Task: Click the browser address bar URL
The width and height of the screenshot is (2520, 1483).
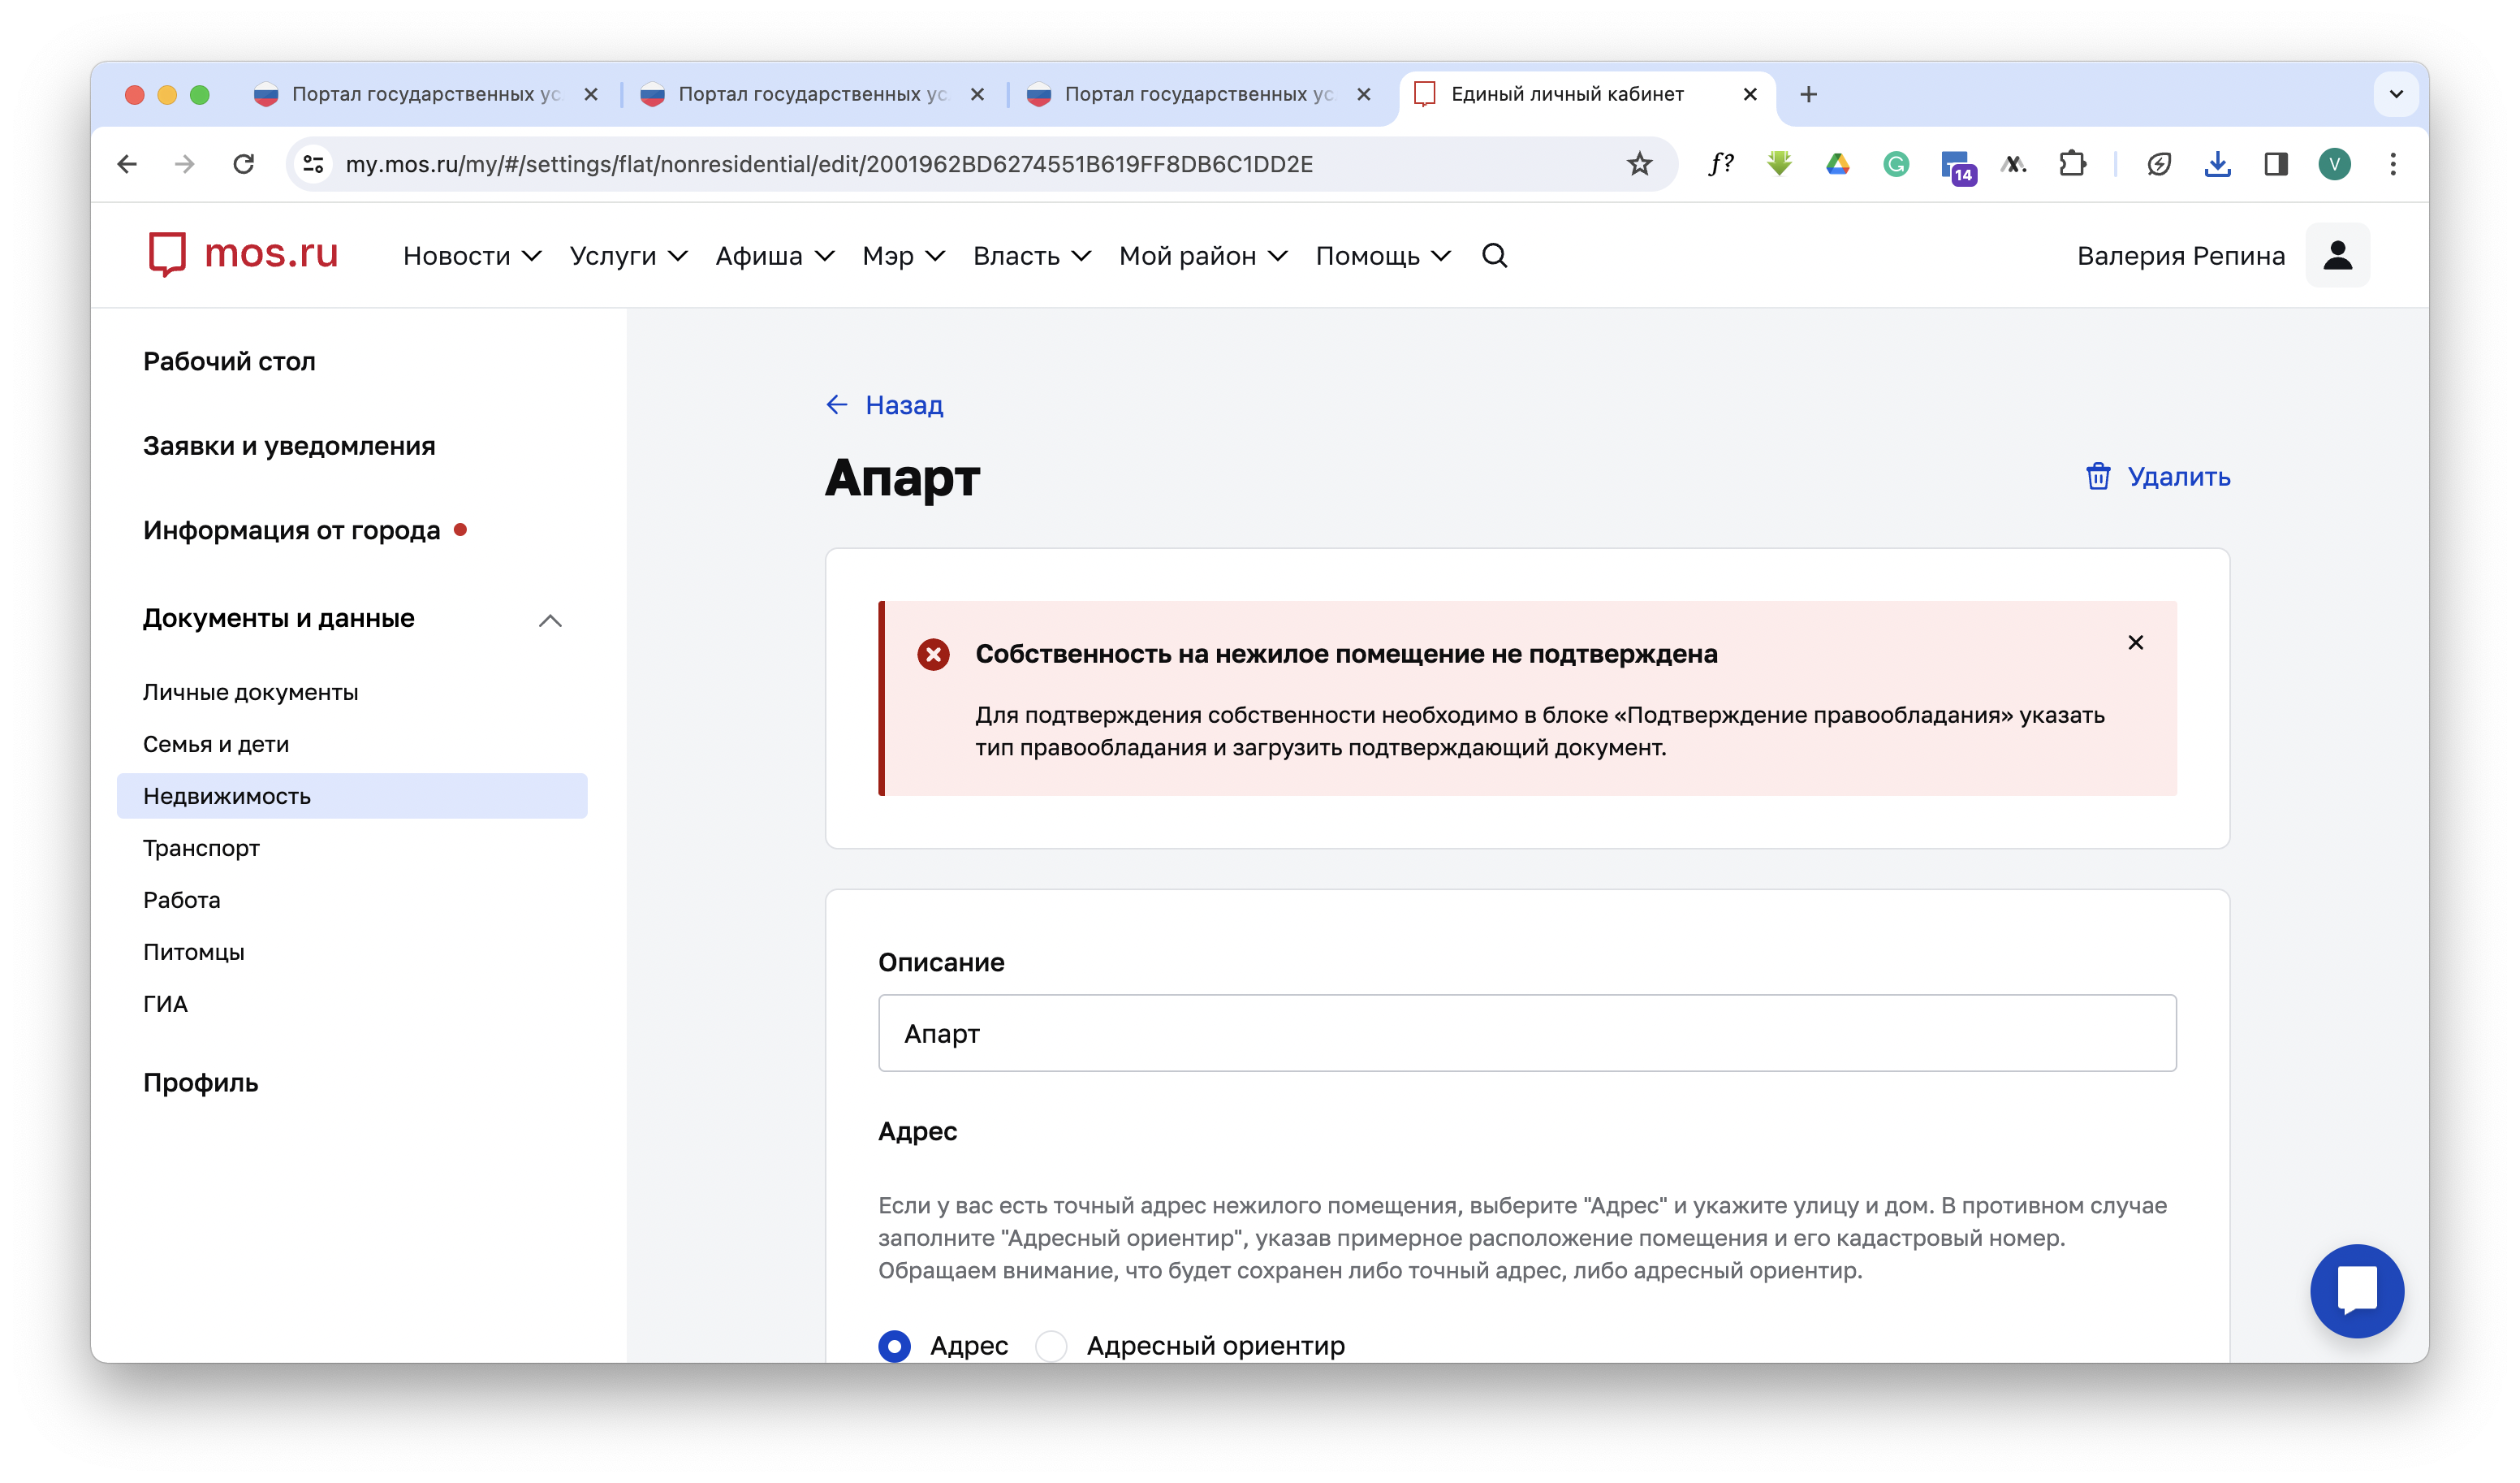Action: point(829,164)
